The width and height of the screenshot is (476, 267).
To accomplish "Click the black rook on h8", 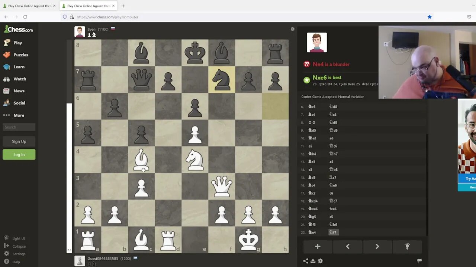I will coord(275,53).
